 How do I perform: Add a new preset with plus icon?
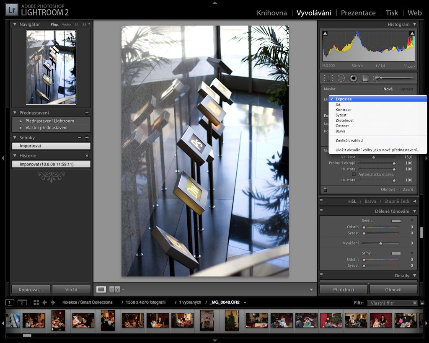[x=87, y=113]
